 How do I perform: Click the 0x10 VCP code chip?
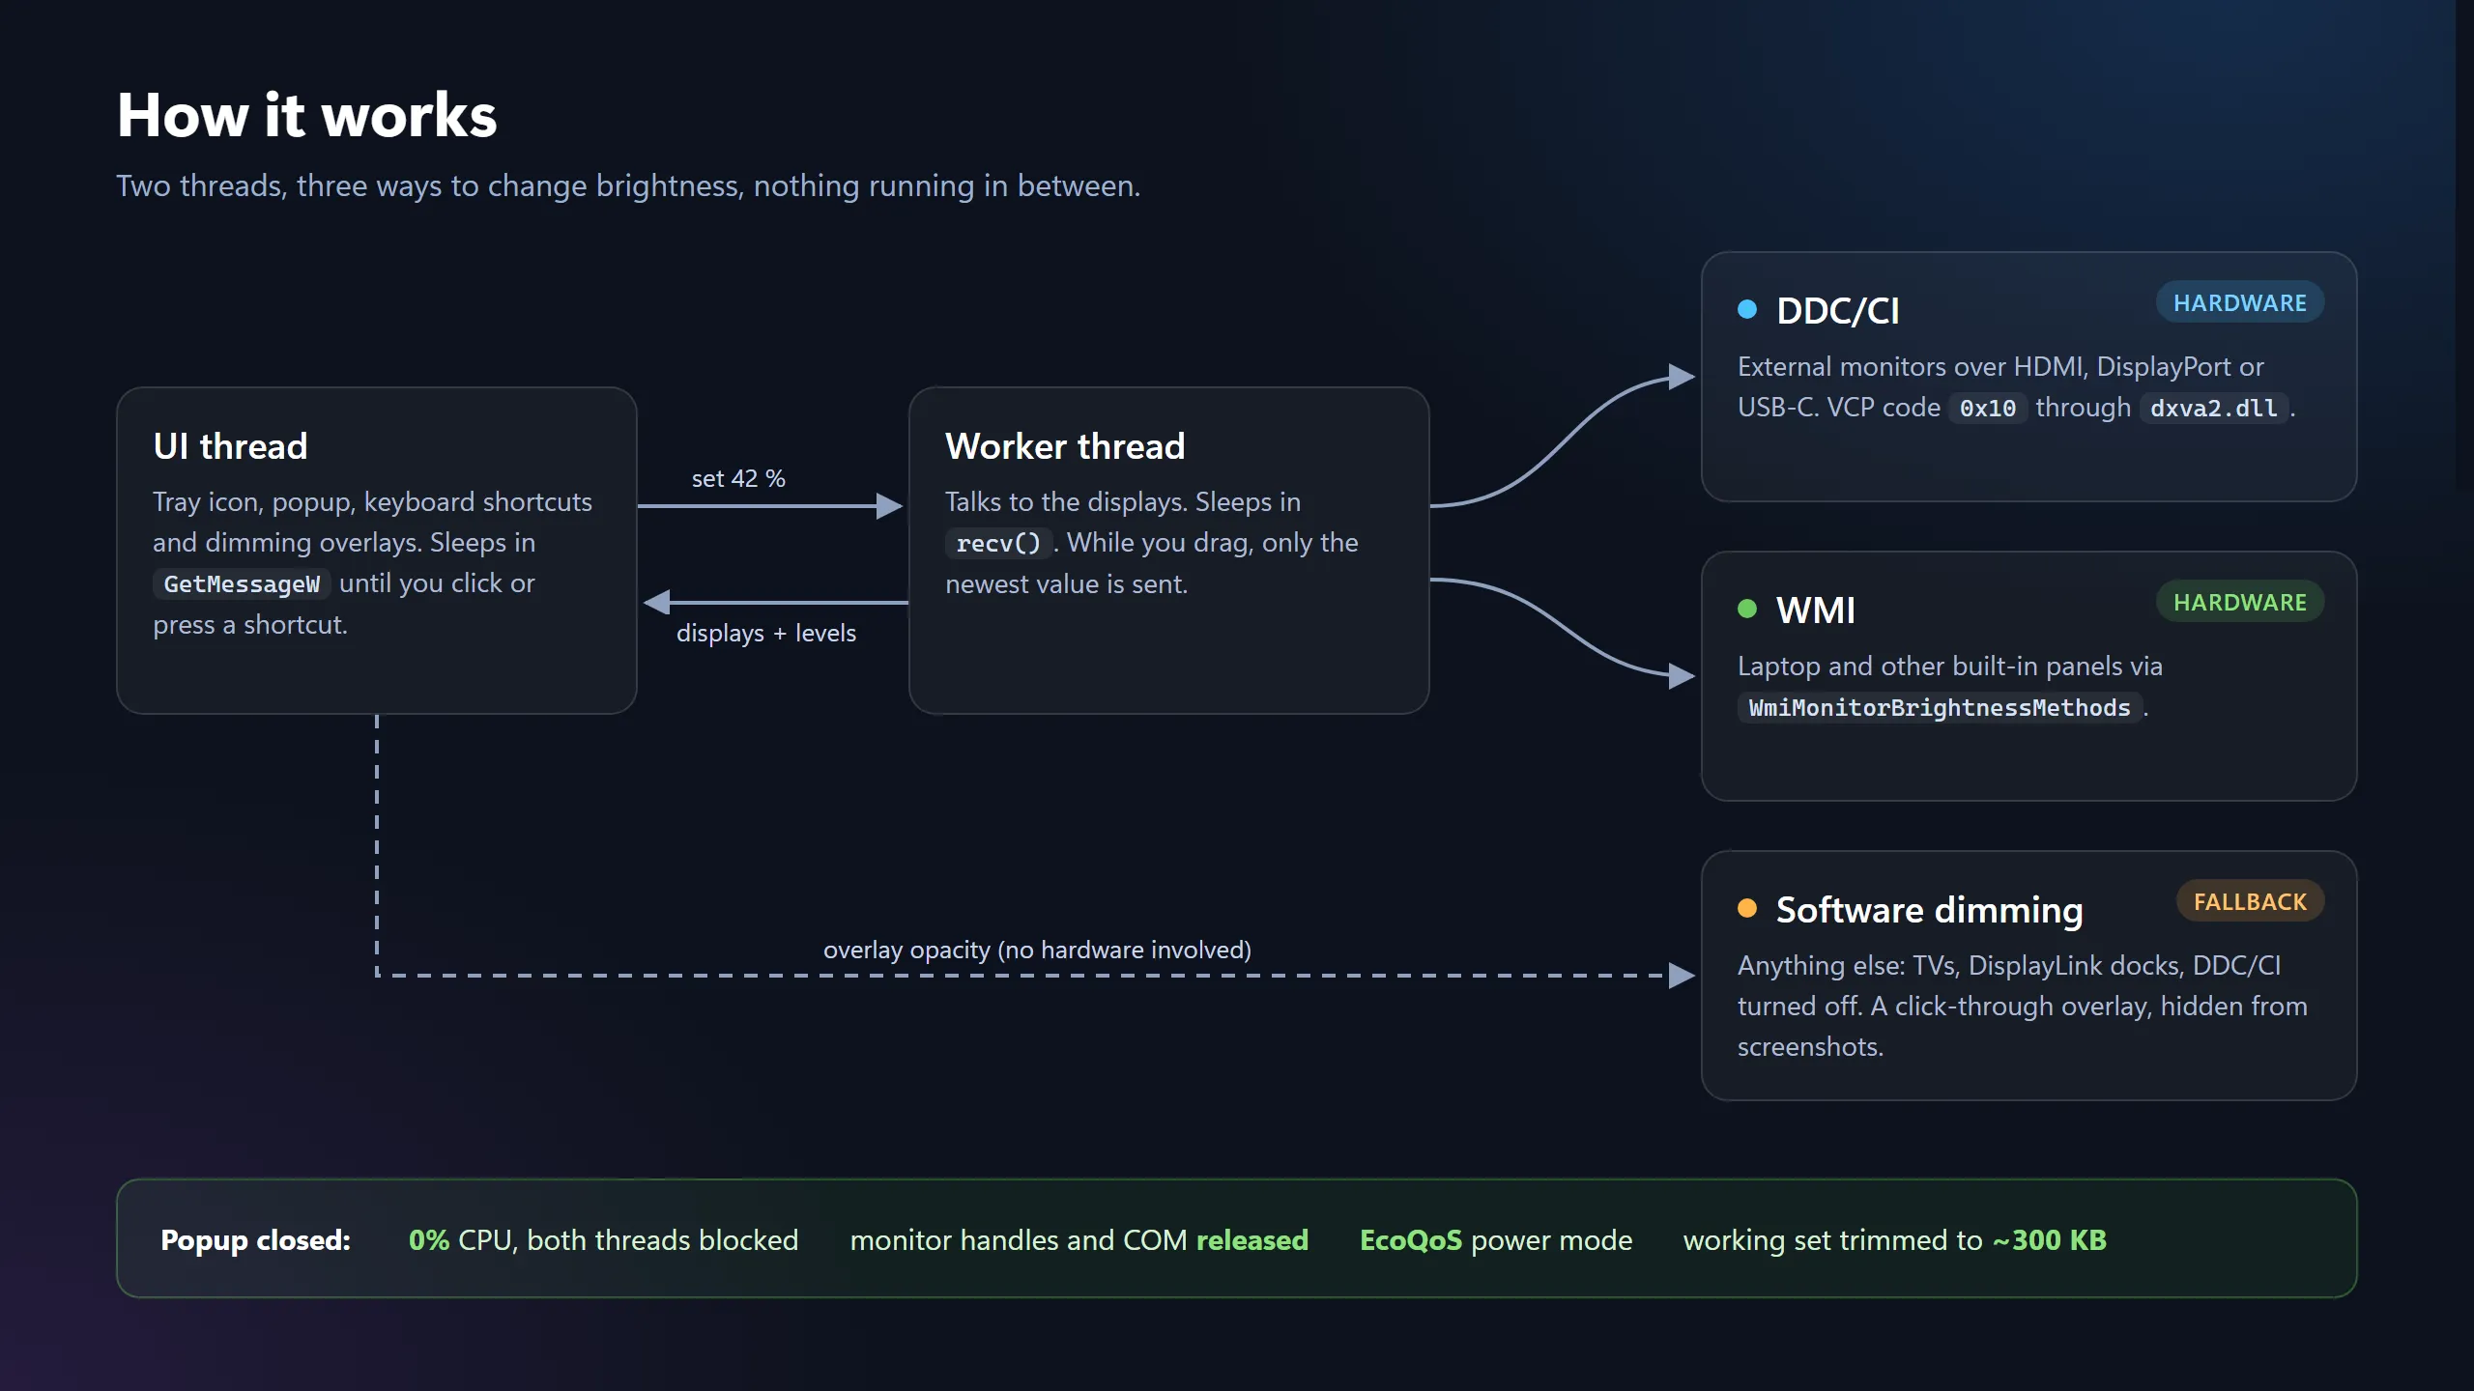[1988, 409]
